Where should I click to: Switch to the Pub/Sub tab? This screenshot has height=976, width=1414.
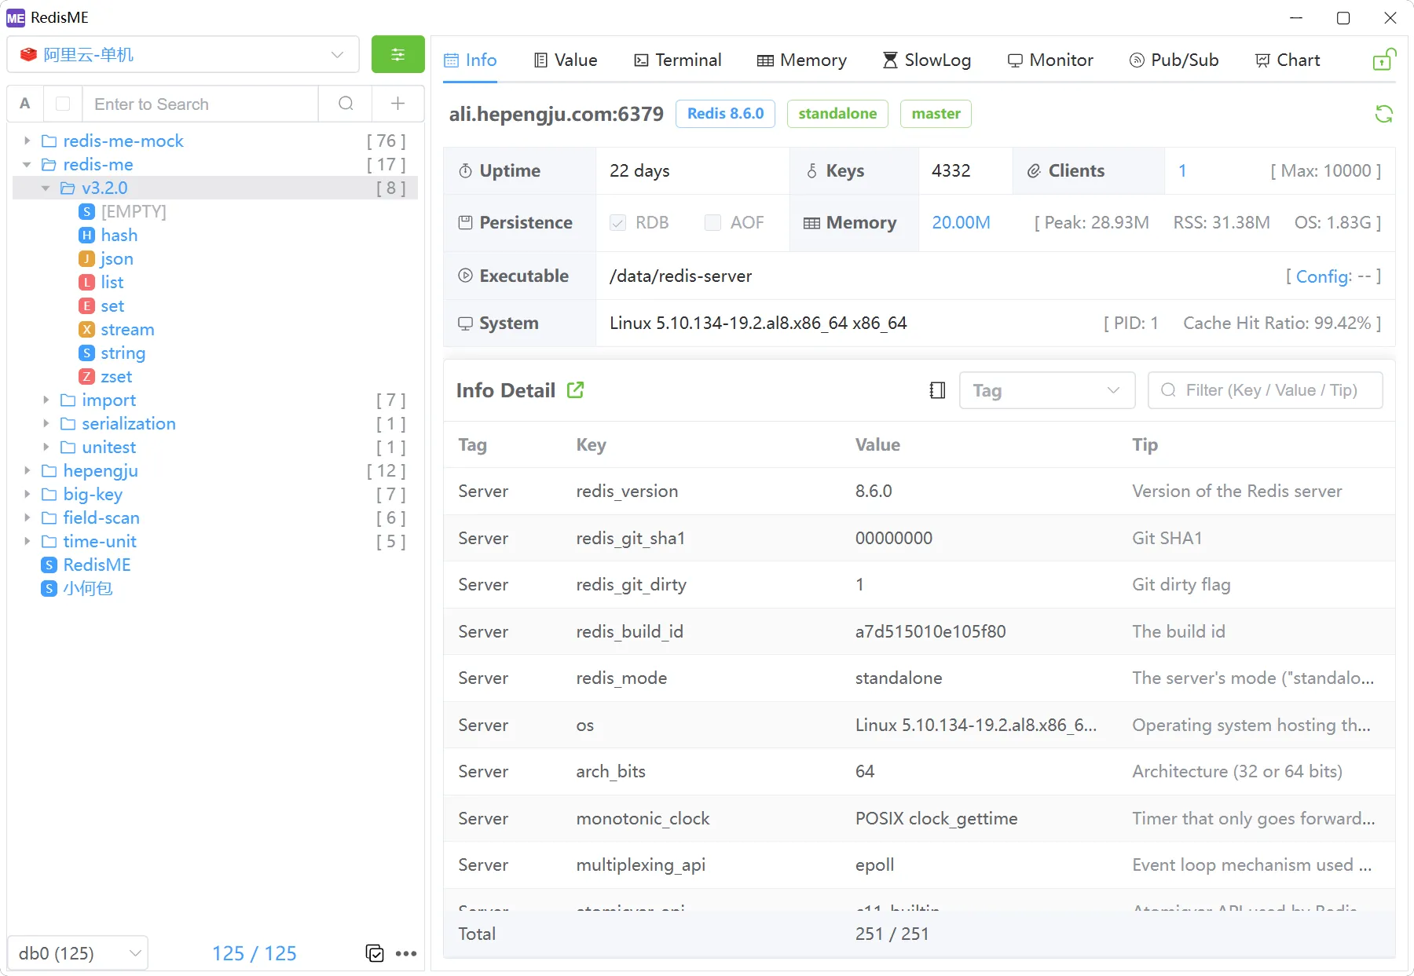coord(1174,60)
